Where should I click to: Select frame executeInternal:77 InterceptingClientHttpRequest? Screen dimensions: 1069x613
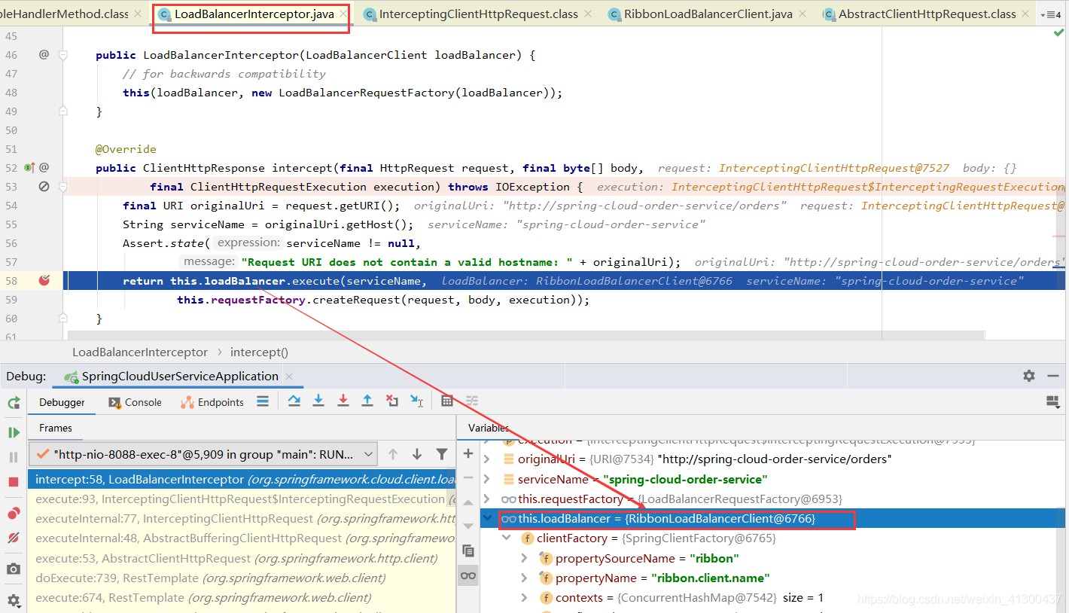click(242, 518)
